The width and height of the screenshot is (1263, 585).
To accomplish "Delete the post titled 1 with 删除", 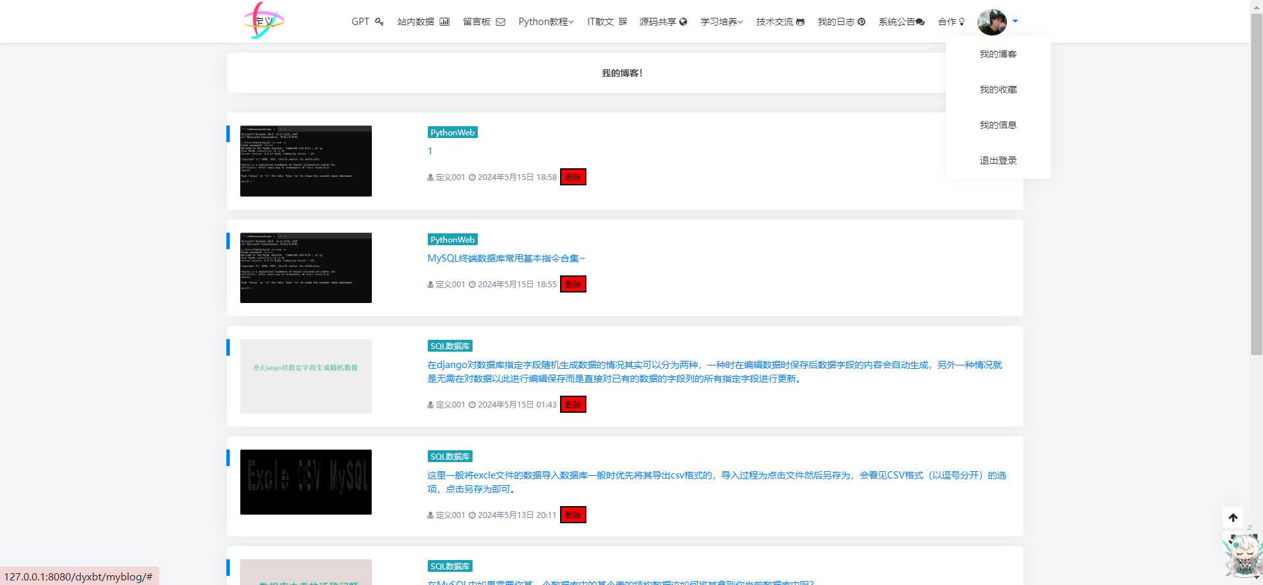I will tap(573, 177).
